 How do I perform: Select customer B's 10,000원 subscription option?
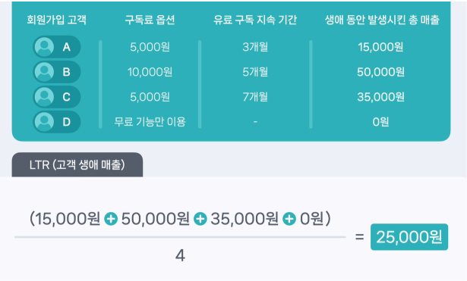(x=150, y=72)
